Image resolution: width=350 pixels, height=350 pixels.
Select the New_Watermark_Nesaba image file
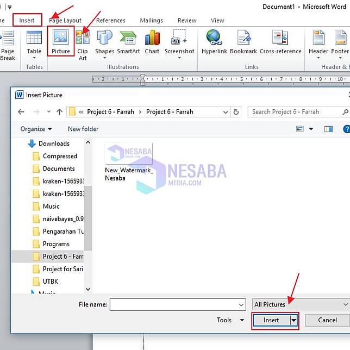(x=129, y=162)
